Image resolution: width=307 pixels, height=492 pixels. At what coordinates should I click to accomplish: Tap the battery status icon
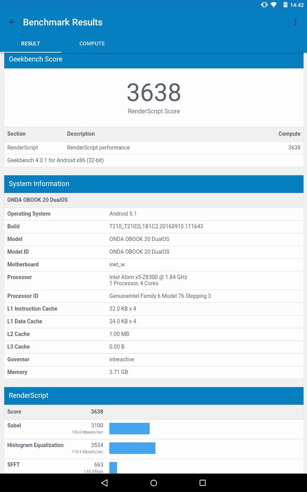pyautogui.click(x=285, y=5)
